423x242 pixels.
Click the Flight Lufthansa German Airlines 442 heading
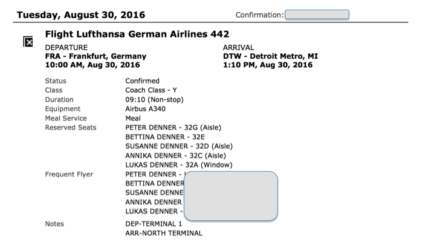137,34
